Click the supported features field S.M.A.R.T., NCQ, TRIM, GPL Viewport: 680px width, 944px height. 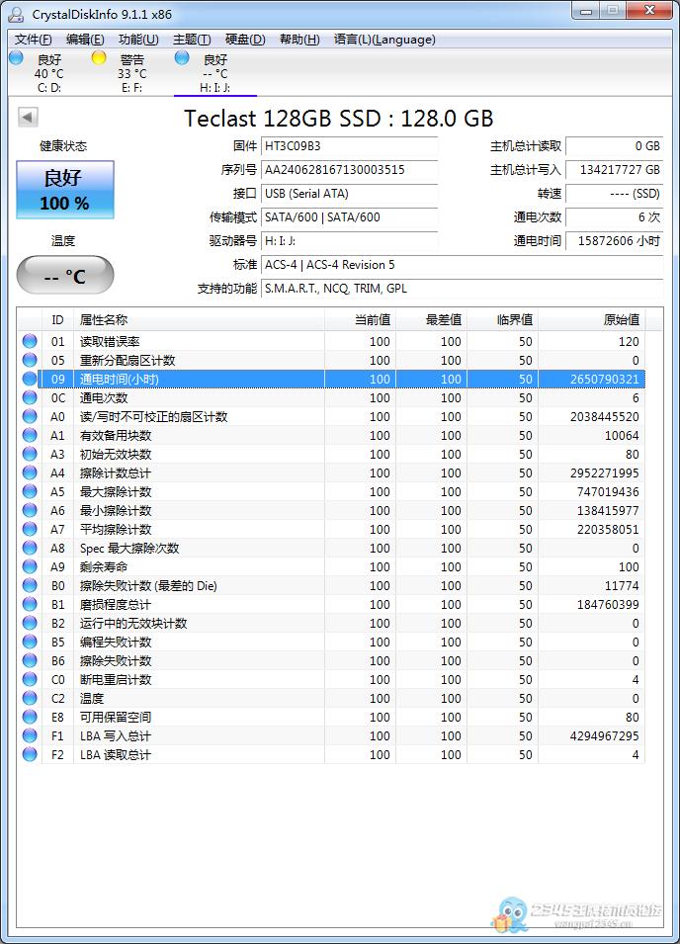pyautogui.click(x=462, y=289)
